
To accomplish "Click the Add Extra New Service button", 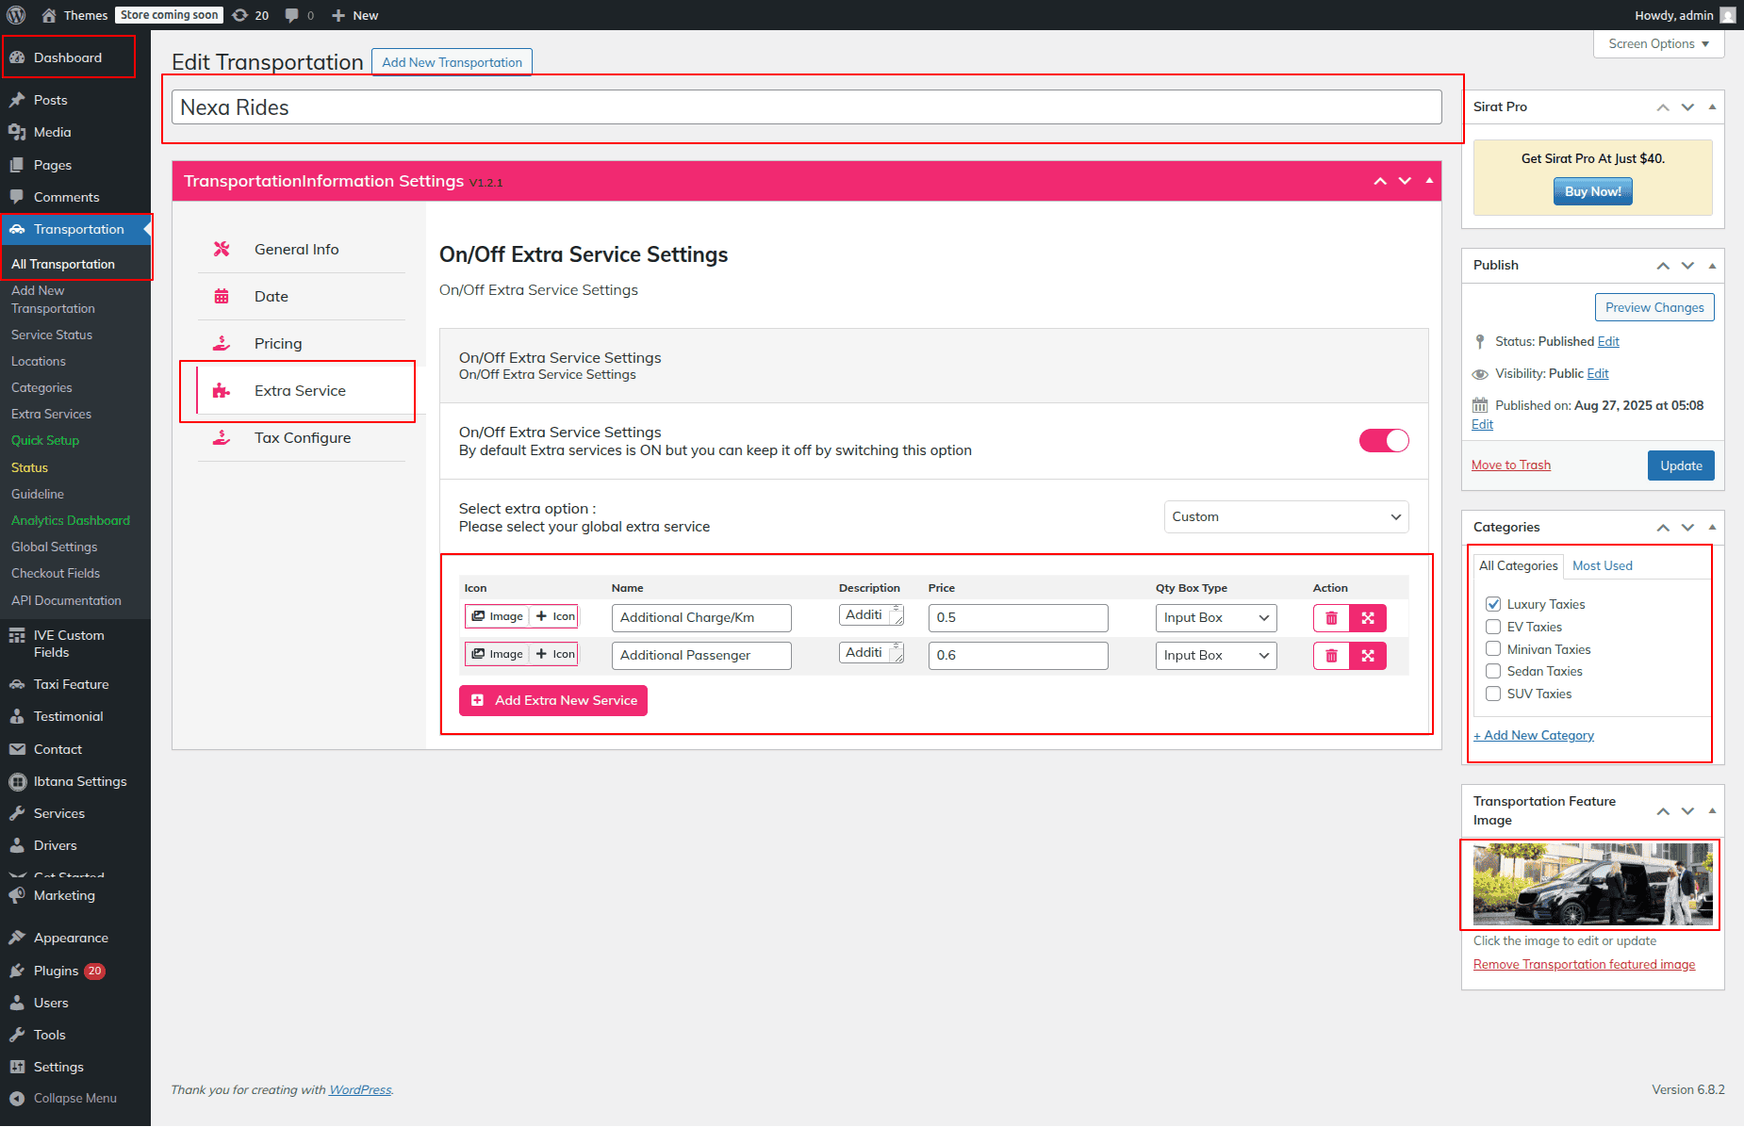I will 553,700.
